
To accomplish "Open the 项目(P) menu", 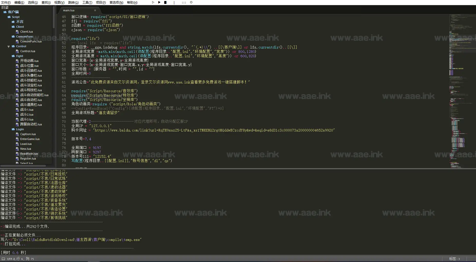I will point(101,3).
